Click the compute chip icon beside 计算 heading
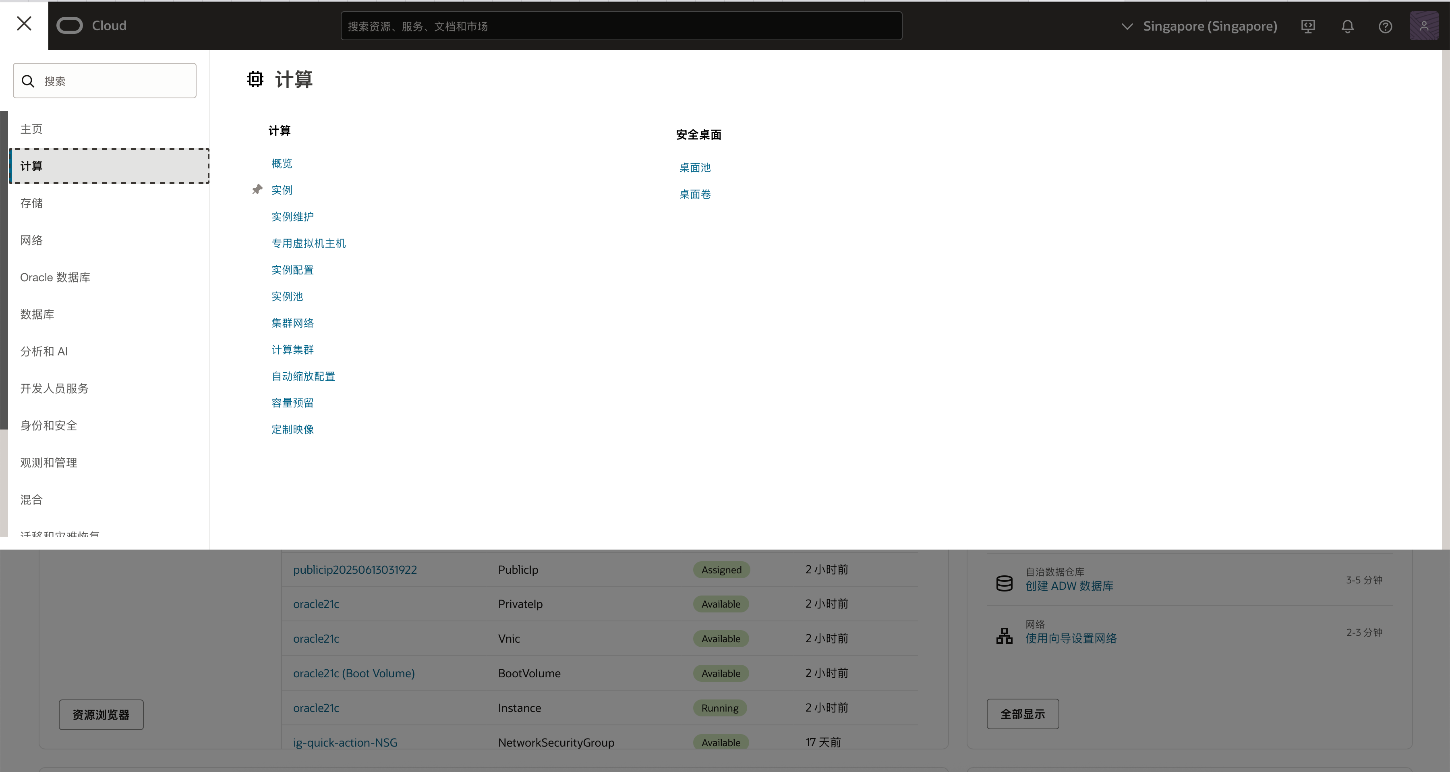Screen dimensions: 1450x772 pyautogui.click(x=255, y=79)
